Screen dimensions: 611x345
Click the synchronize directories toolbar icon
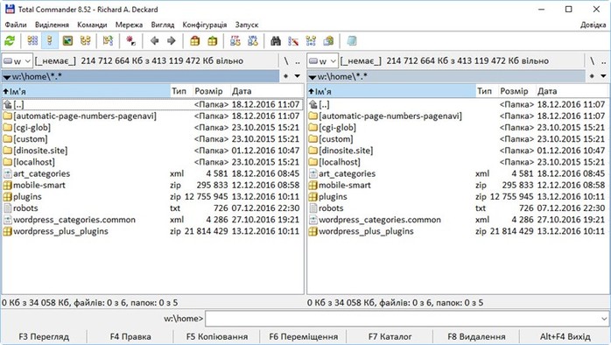[311, 40]
